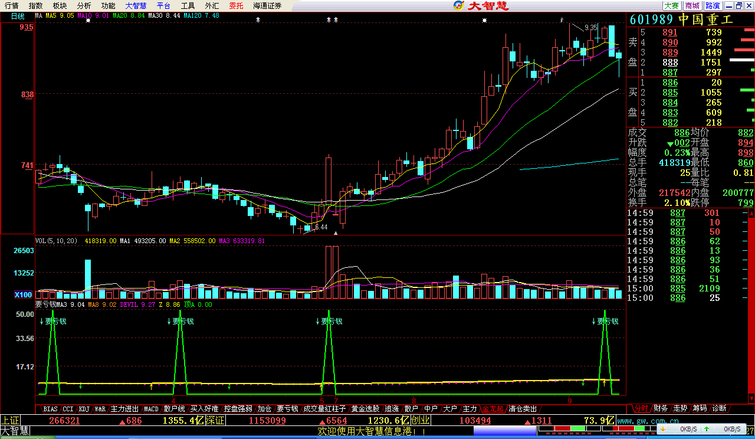Click the 跌停 value 799
Viewport: 755px width, 439px height.
(x=746, y=203)
